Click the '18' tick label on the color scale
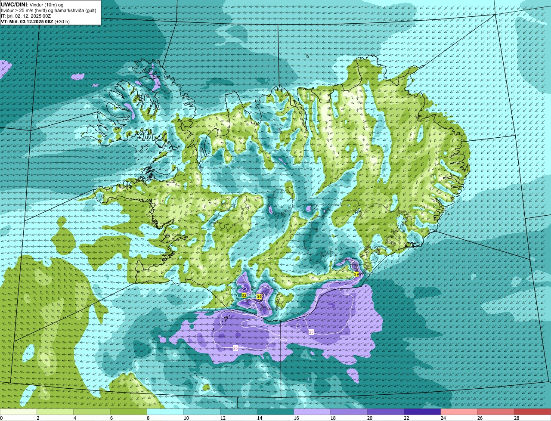The width and height of the screenshot is (551, 421). (333, 418)
